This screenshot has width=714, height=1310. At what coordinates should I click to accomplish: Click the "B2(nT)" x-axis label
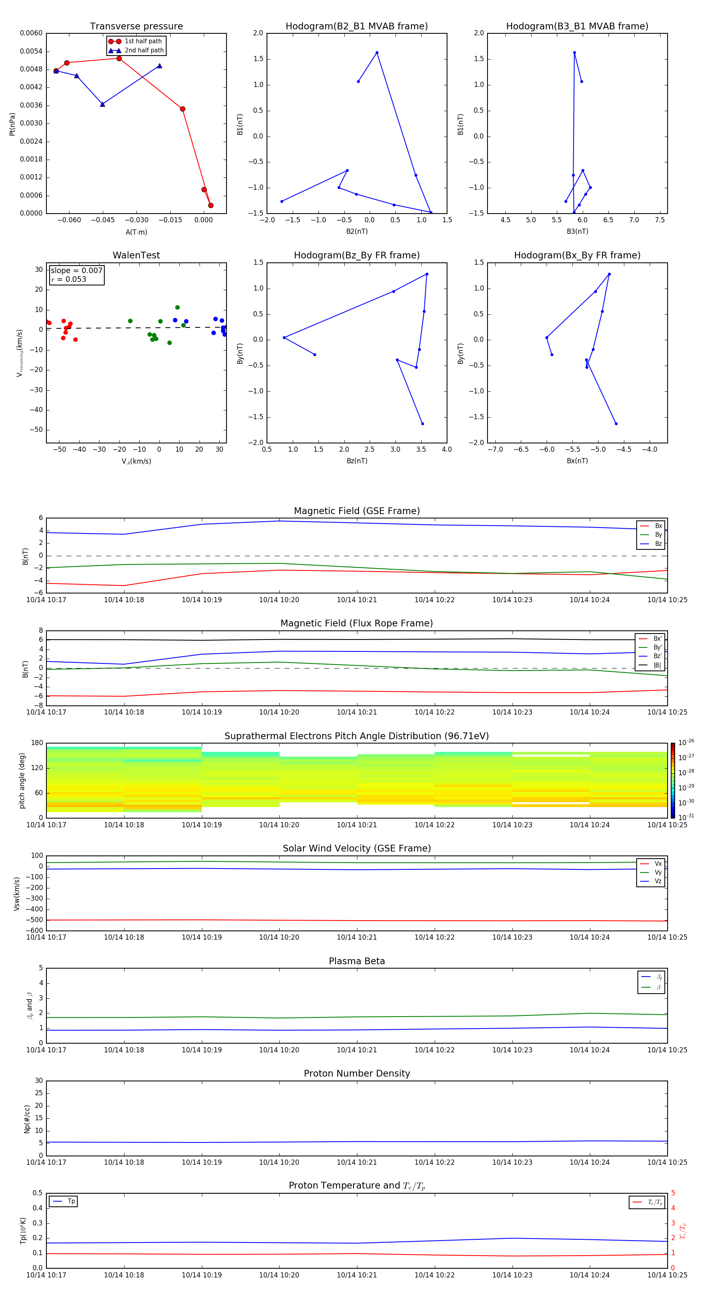point(357,231)
